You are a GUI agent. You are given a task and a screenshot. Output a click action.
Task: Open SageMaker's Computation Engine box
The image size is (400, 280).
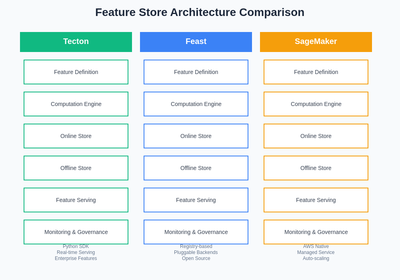[316, 104]
